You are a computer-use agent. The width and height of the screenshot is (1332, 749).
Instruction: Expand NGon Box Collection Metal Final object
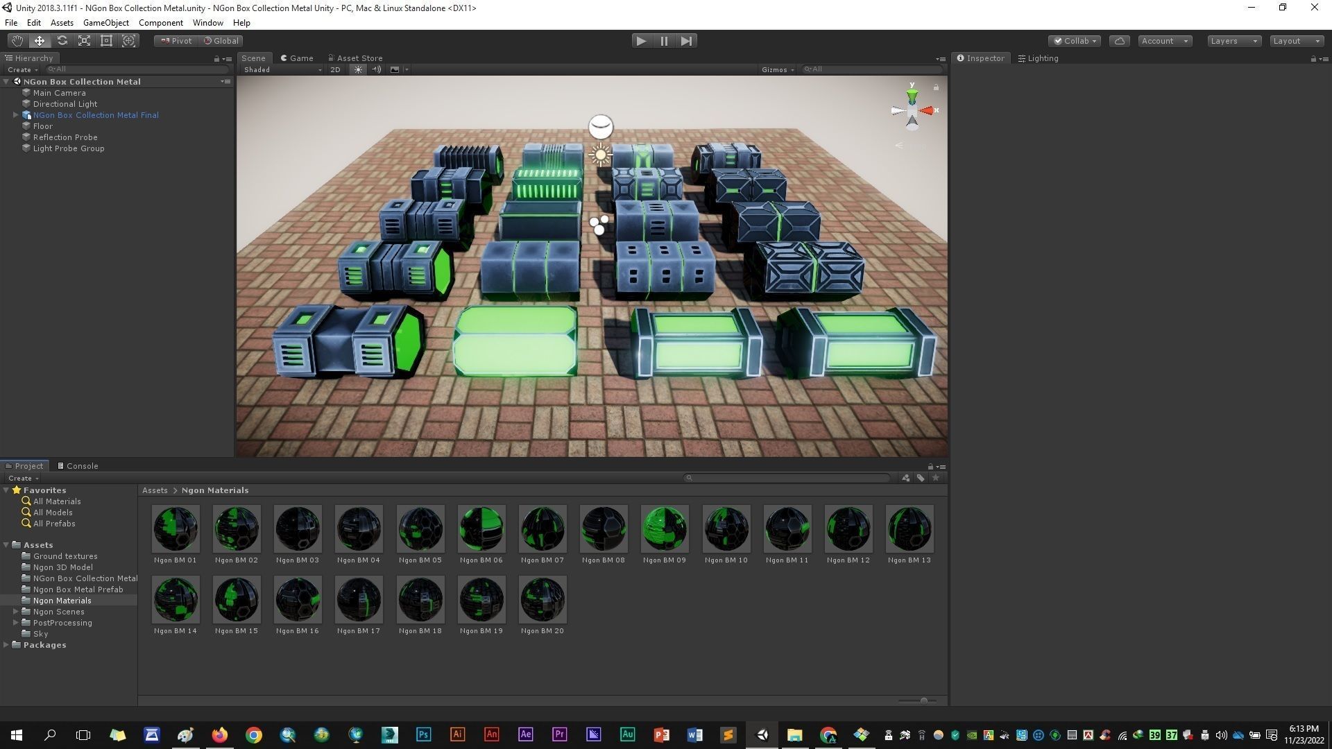click(15, 115)
